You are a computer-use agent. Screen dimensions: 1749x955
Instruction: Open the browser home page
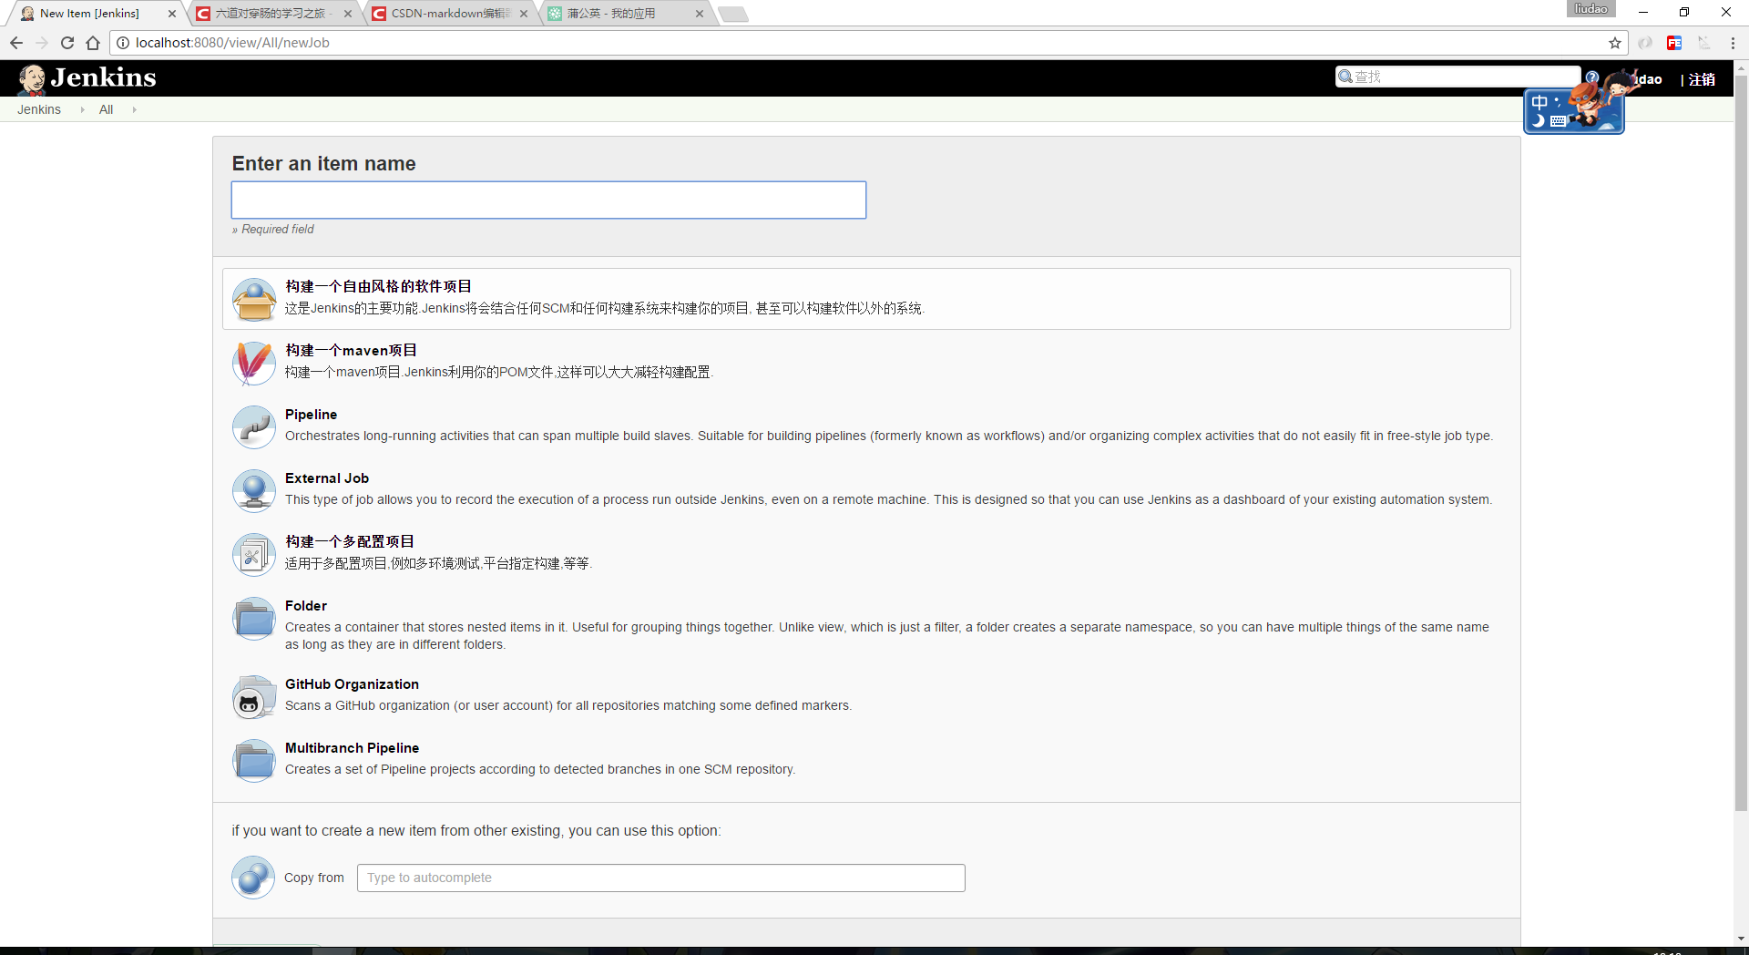point(93,43)
